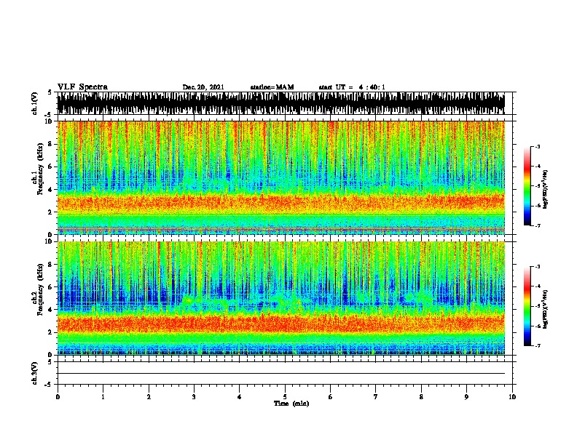Click time axis tick label '10'
Viewport: 577px width, 445px height.
tap(512, 396)
